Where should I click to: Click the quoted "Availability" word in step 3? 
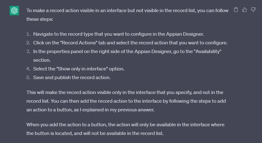208,51
